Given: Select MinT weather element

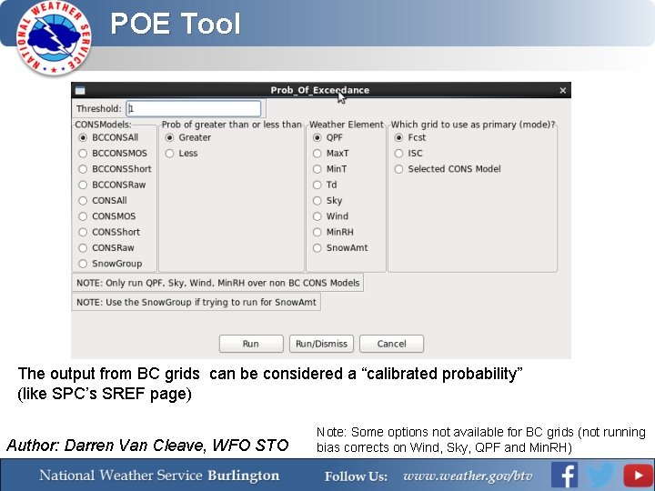Looking at the screenshot, I should point(330,169).
